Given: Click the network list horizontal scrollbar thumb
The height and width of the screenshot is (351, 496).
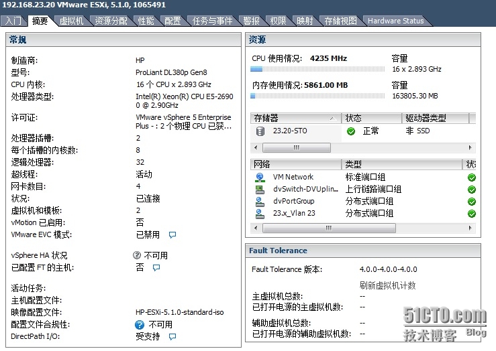Looking at the screenshot, I should coord(329,228).
